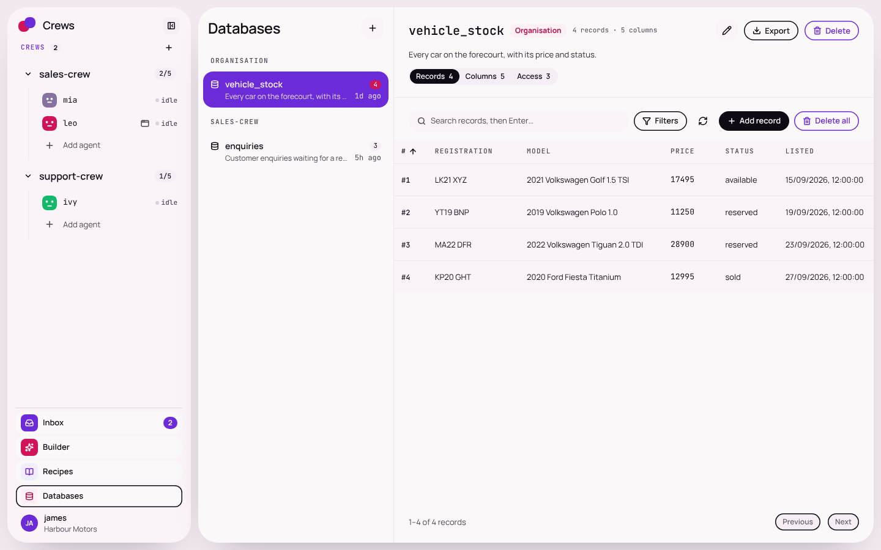The height and width of the screenshot is (550, 881).
Task: Sort by the # column arrow
Action: click(413, 152)
